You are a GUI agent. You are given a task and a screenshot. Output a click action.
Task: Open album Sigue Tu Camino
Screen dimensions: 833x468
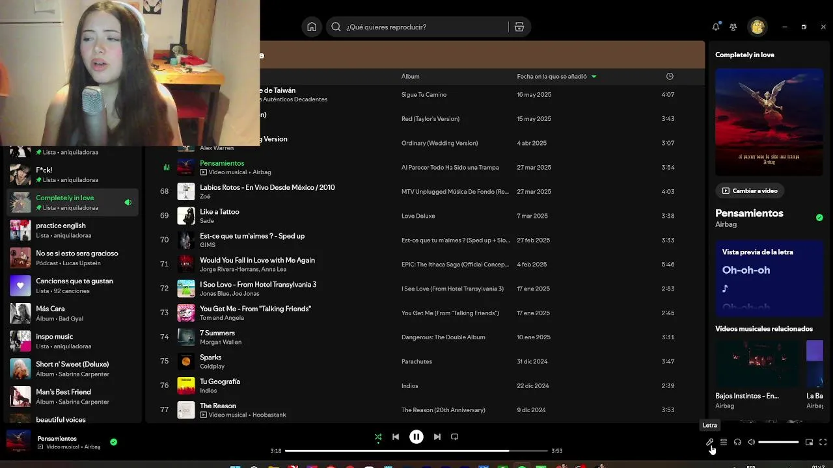424,94
